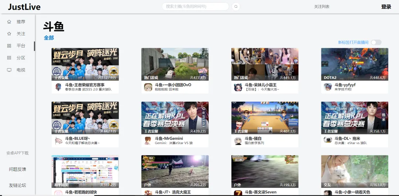
Task: Click avatar of 斗鱼•赛文柒Seven
Action: [238, 193]
